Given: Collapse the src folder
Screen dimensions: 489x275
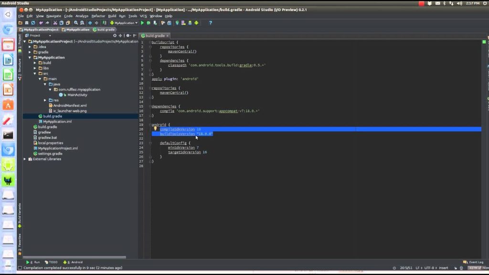Looking at the screenshot, I should tap(35, 73).
